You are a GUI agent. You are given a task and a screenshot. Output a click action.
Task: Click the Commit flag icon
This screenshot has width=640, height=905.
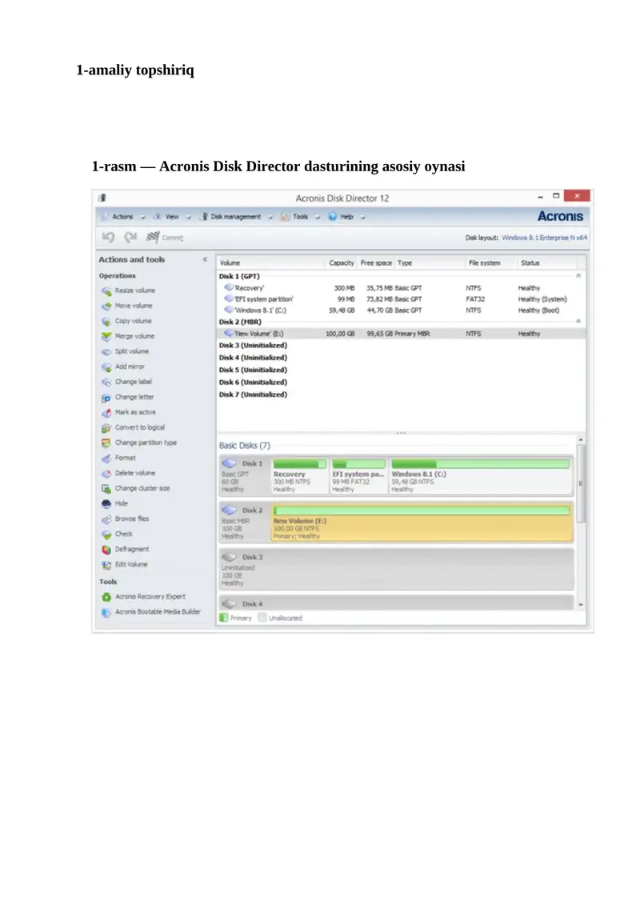tap(152, 237)
